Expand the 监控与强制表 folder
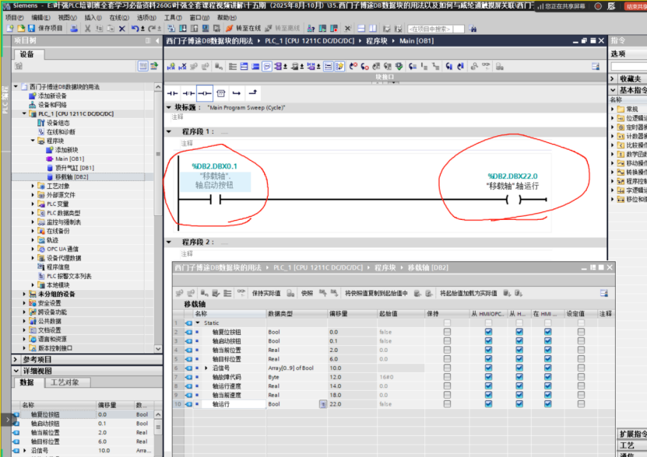This screenshot has width=647, height=457. pyautogui.click(x=33, y=222)
